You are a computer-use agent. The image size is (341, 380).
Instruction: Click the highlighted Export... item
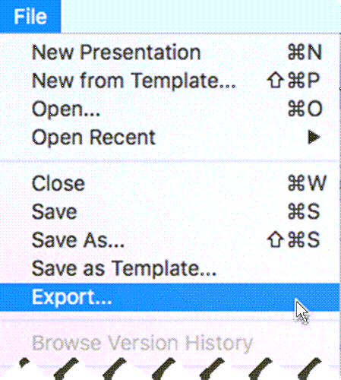click(169, 297)
